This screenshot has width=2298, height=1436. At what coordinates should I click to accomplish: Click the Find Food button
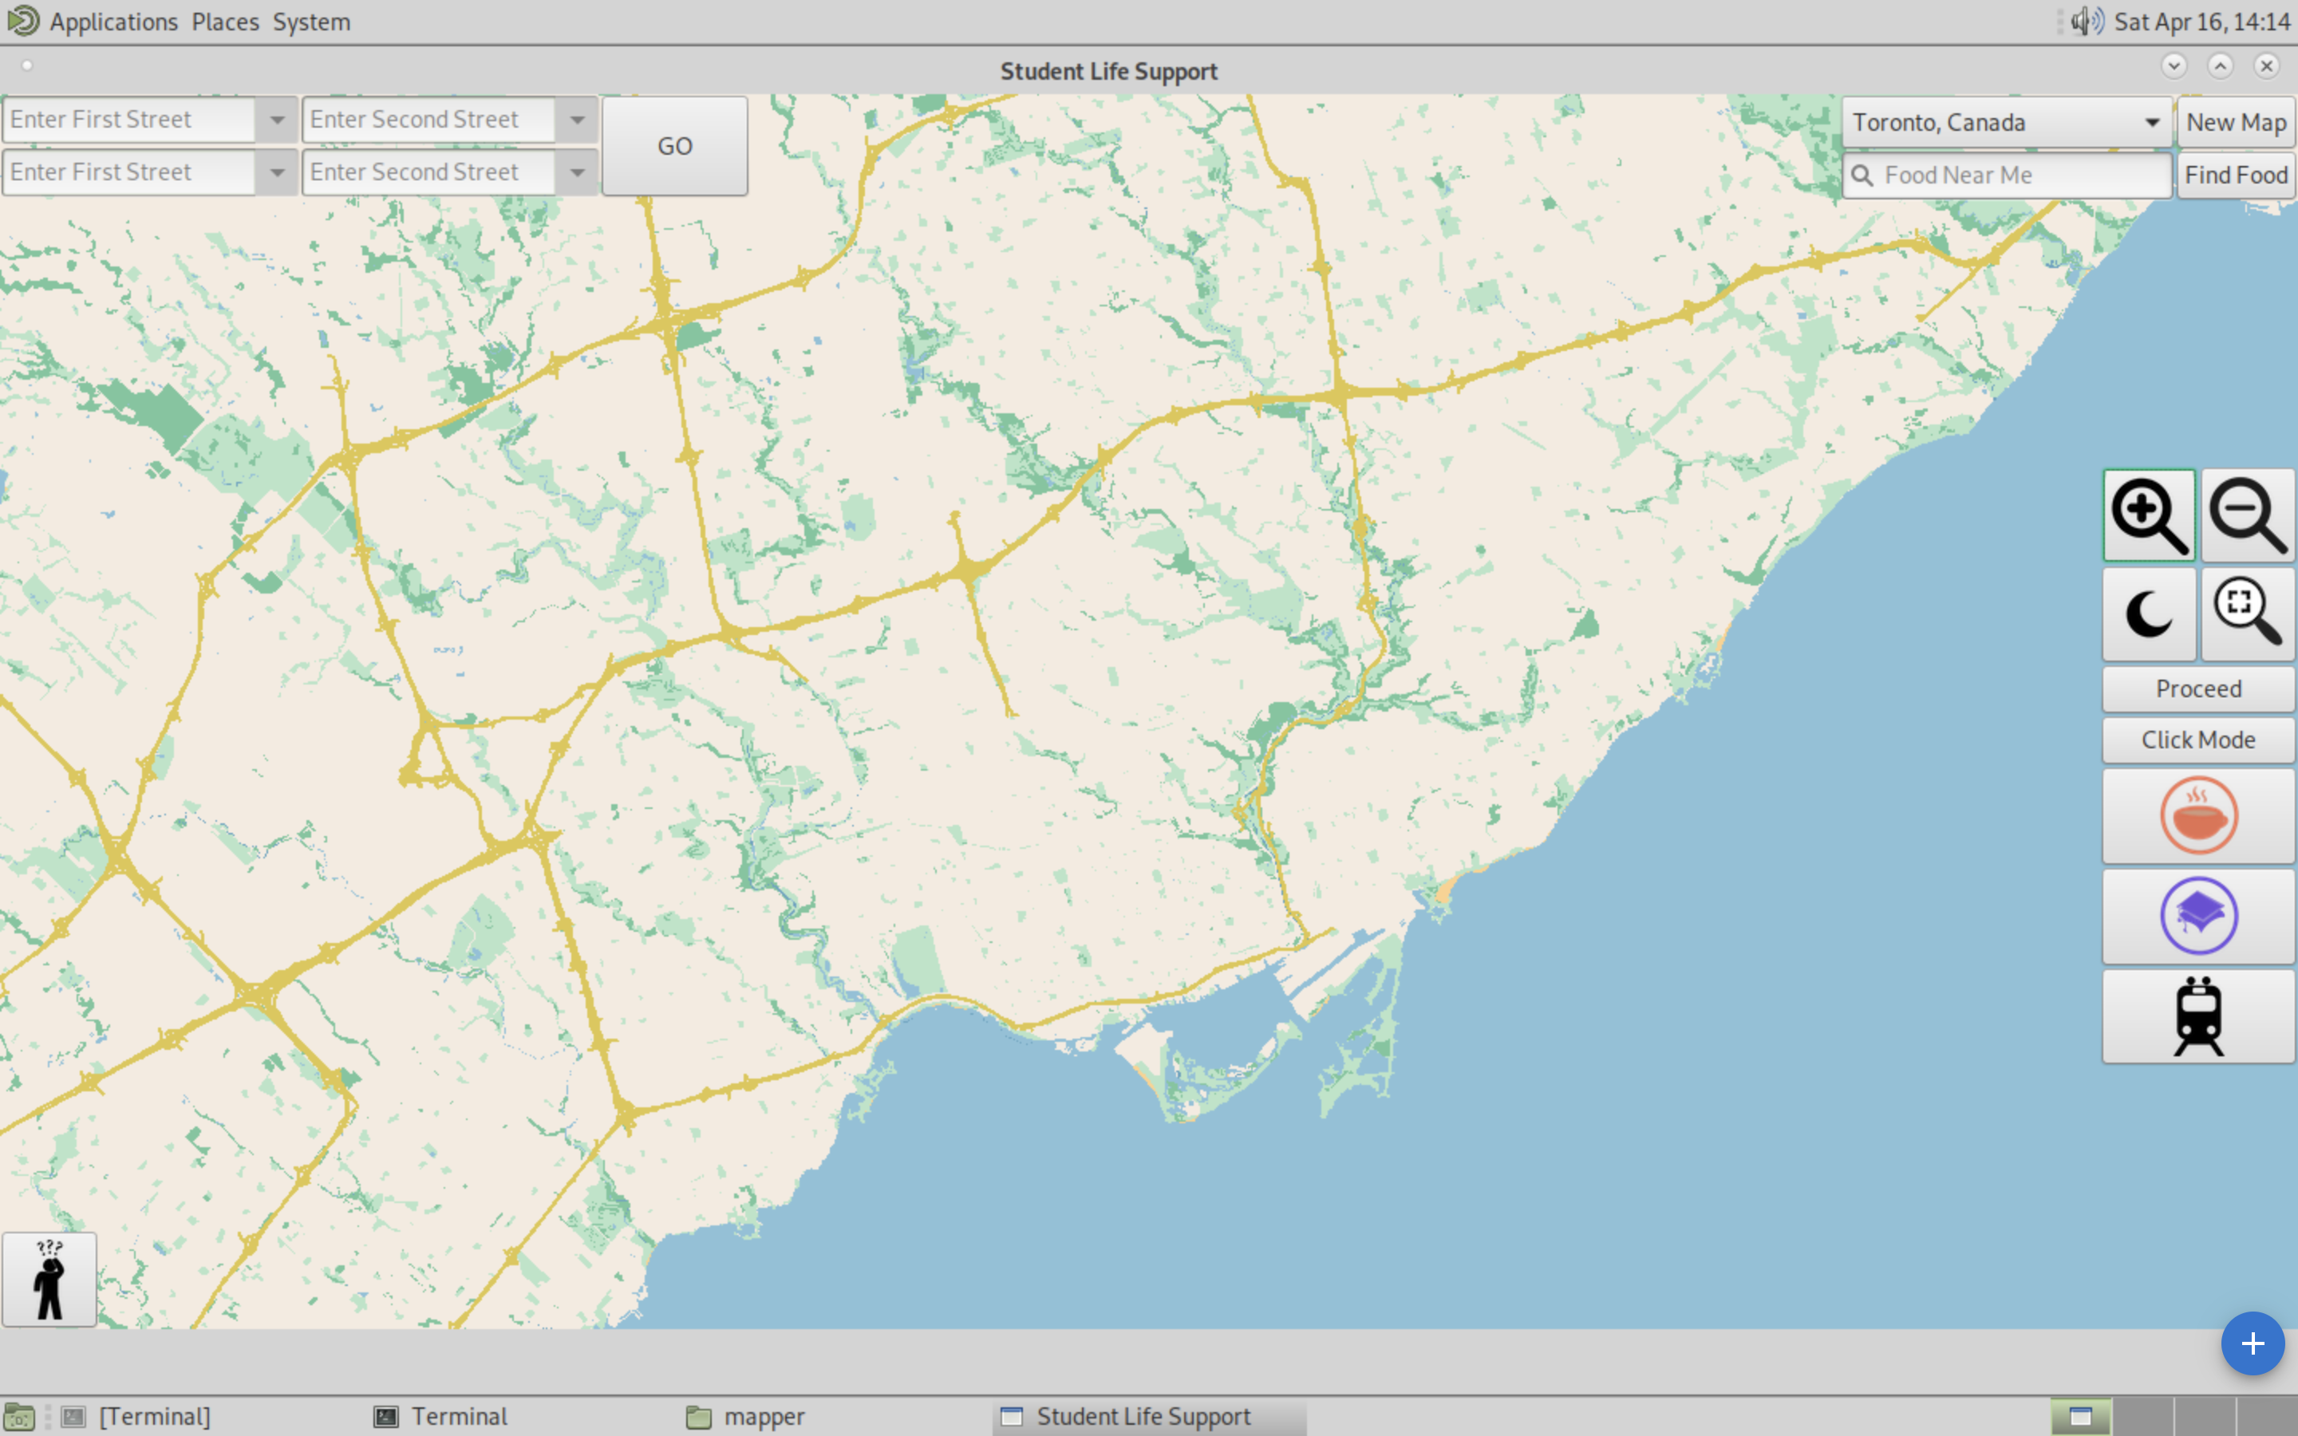[2237, 175]
